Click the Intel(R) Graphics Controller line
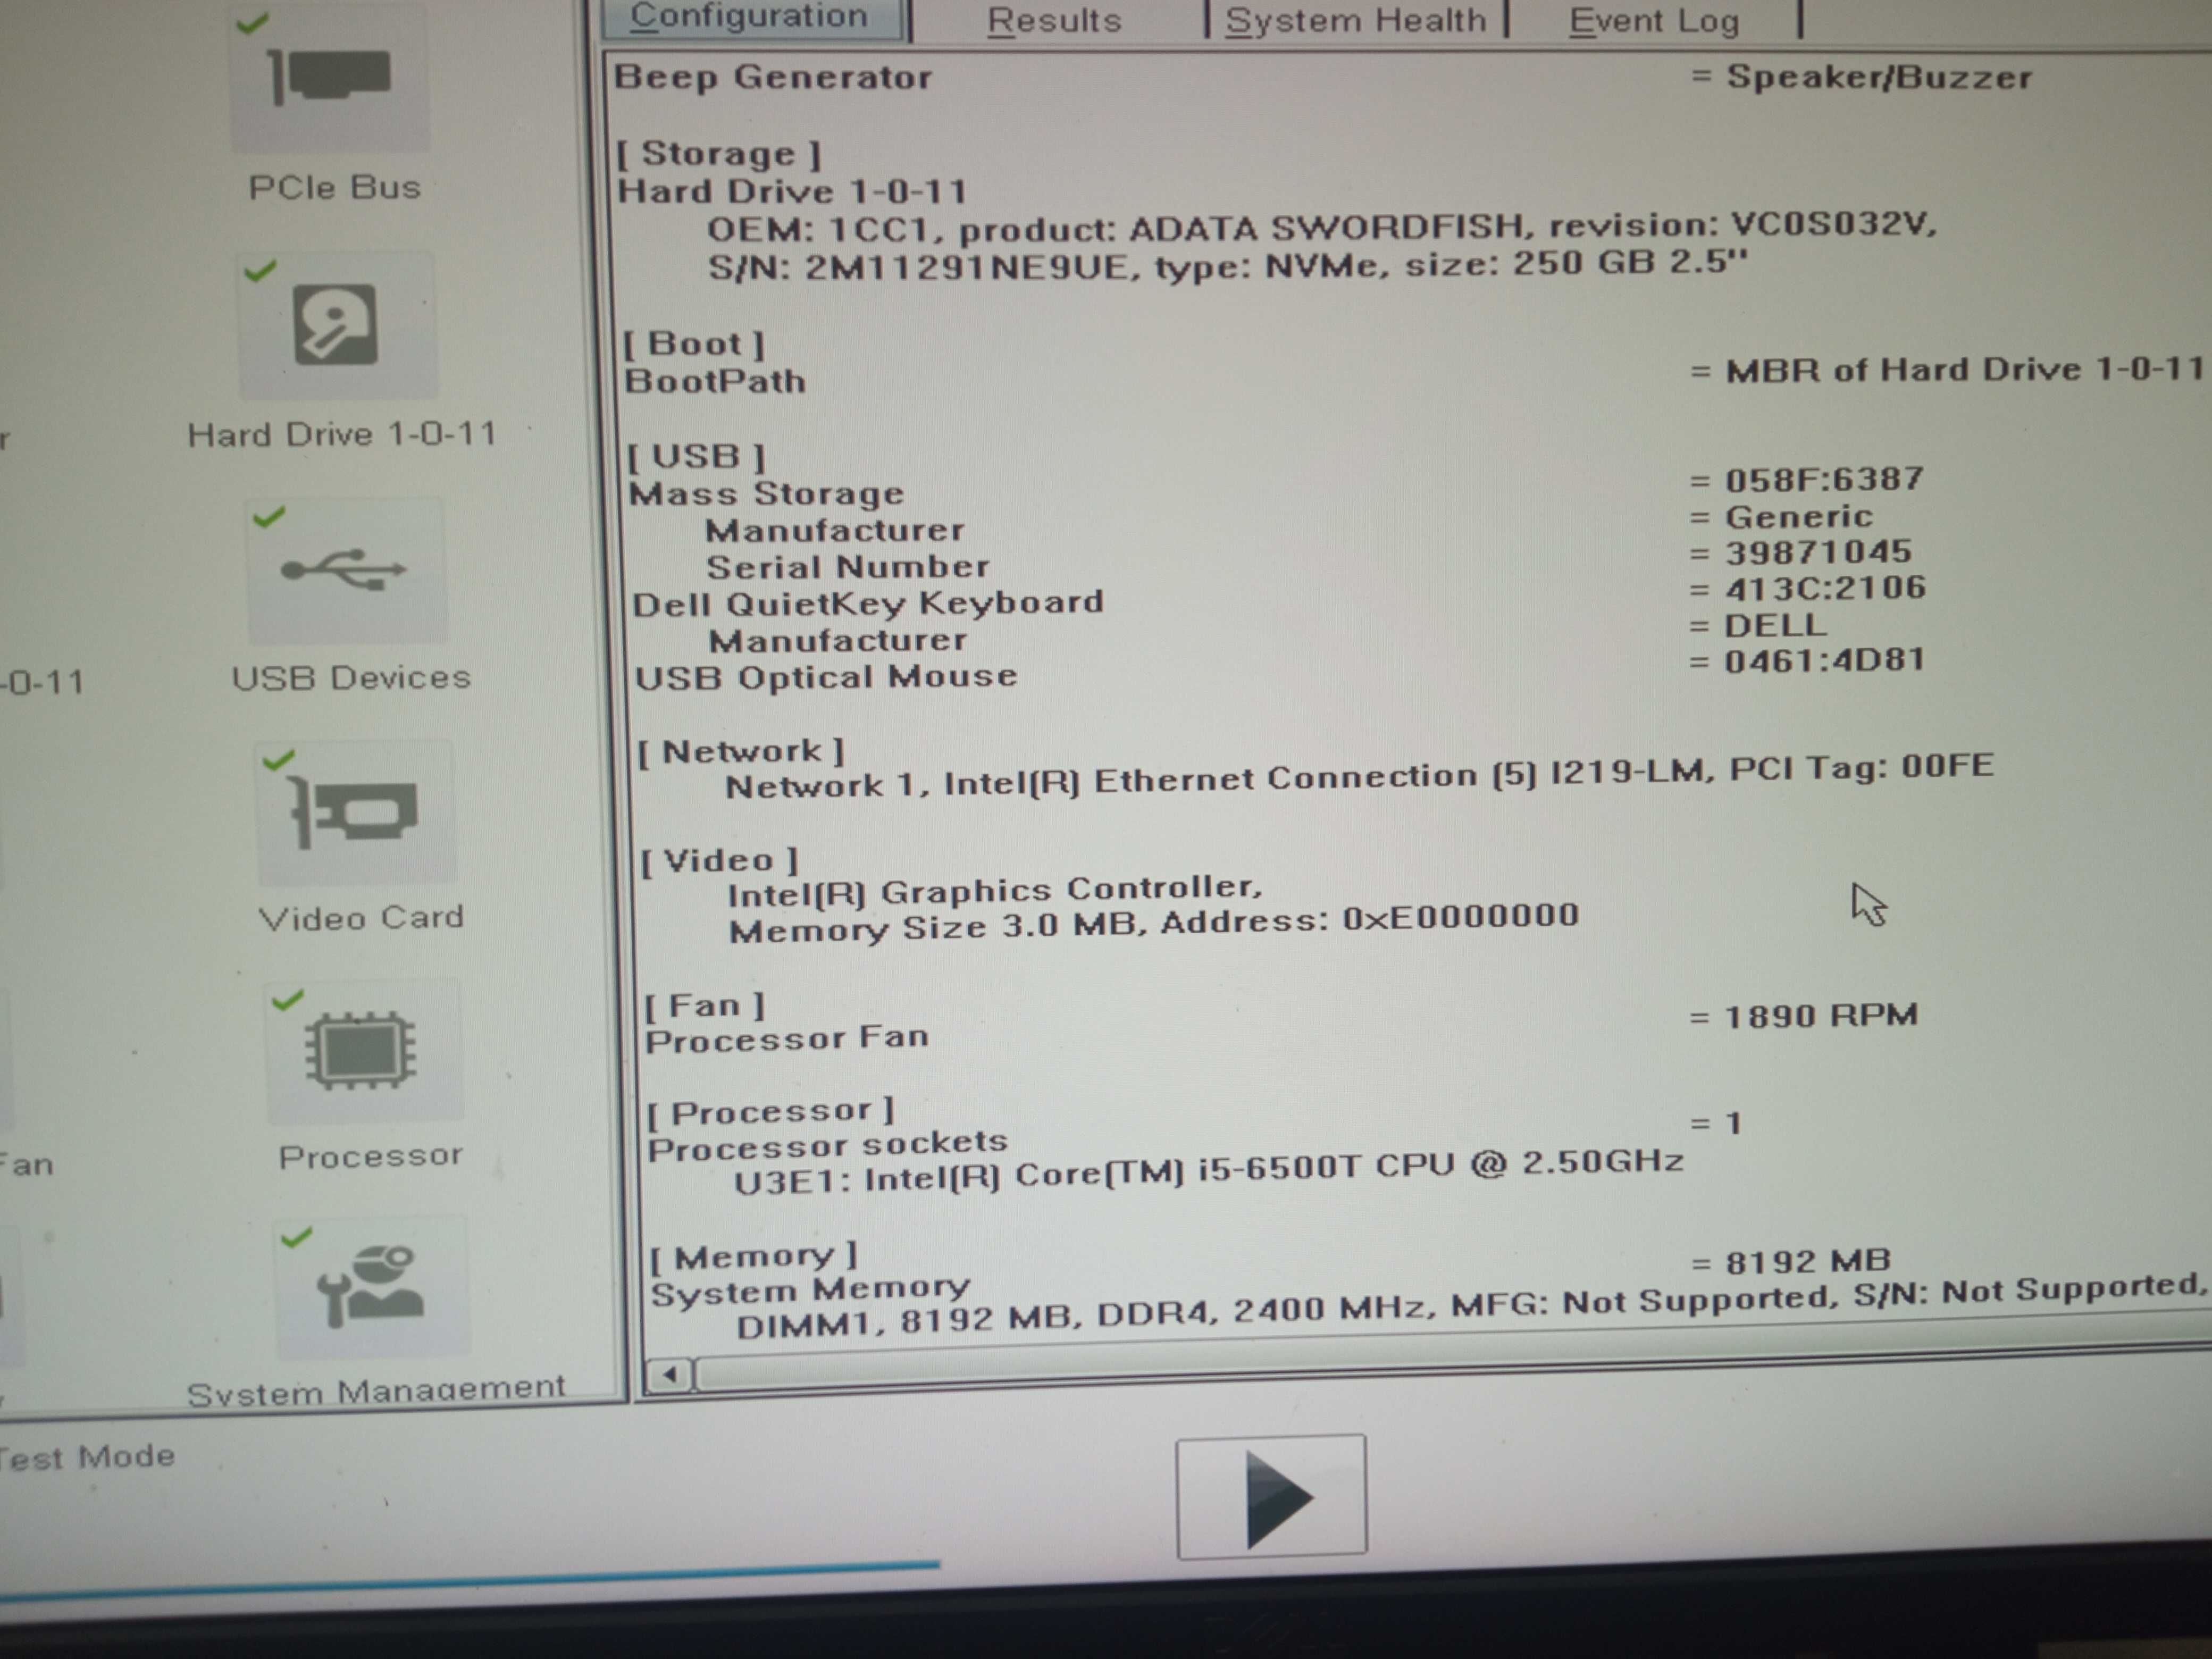Image resolution: width=2212 pixels, height=1659 pixels. pyautogui.click(x=995, y=891)
